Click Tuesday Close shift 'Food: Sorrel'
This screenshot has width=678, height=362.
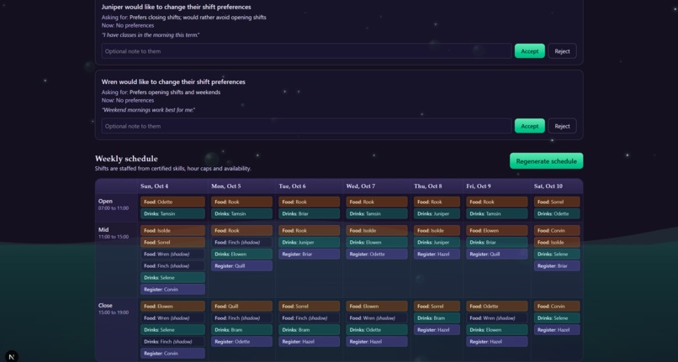tap(310, 307)
